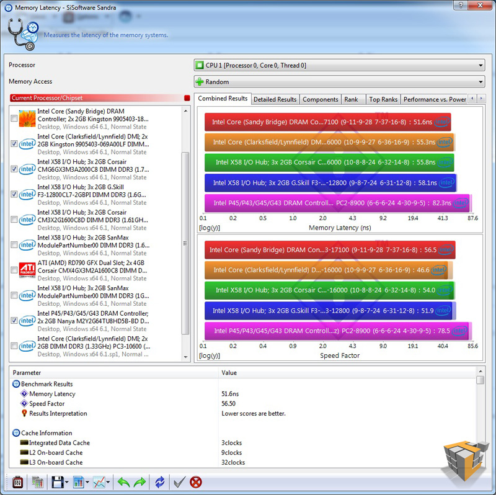The height and width of the screenshot is (495, 496).
Task: Open the Memory Access Random dropdown
Action: [339, 82]
